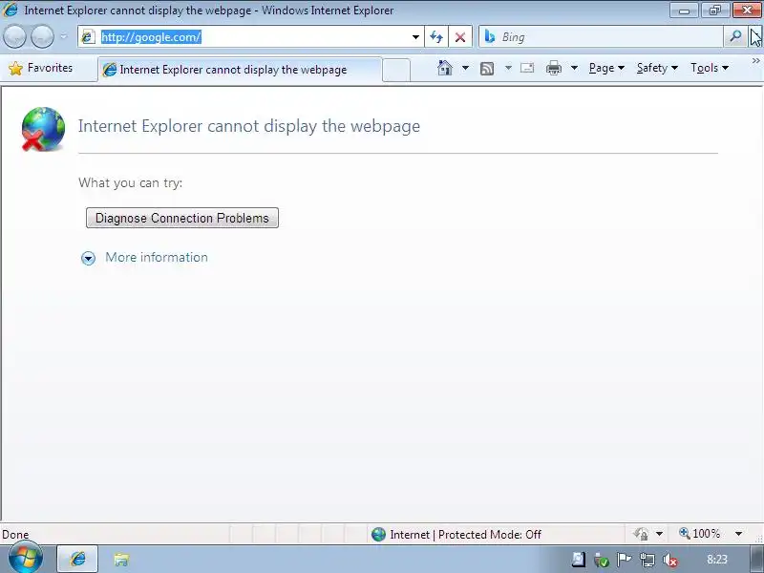The image size is (764, 573).
Task: Click the RSS Feeds icon
Action: pos(487,68)
